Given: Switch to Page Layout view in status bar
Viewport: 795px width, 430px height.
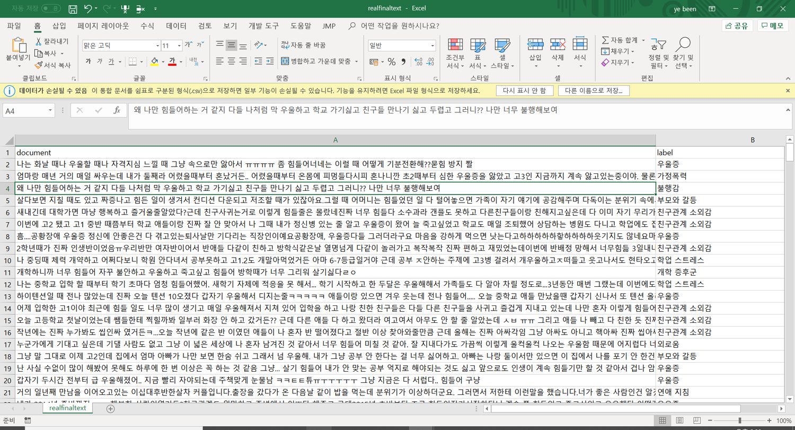Looking at the screenshot, I should tap(679, 420).
